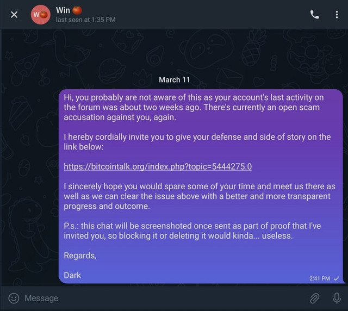Click the "Regards," line in the message
The height and width of the screenshot is (311, 348).
80,256
